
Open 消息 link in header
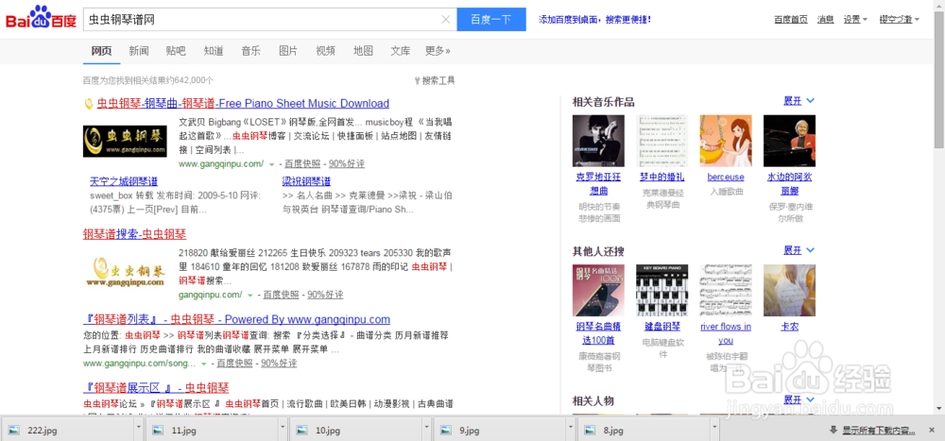tap(826, 19)
